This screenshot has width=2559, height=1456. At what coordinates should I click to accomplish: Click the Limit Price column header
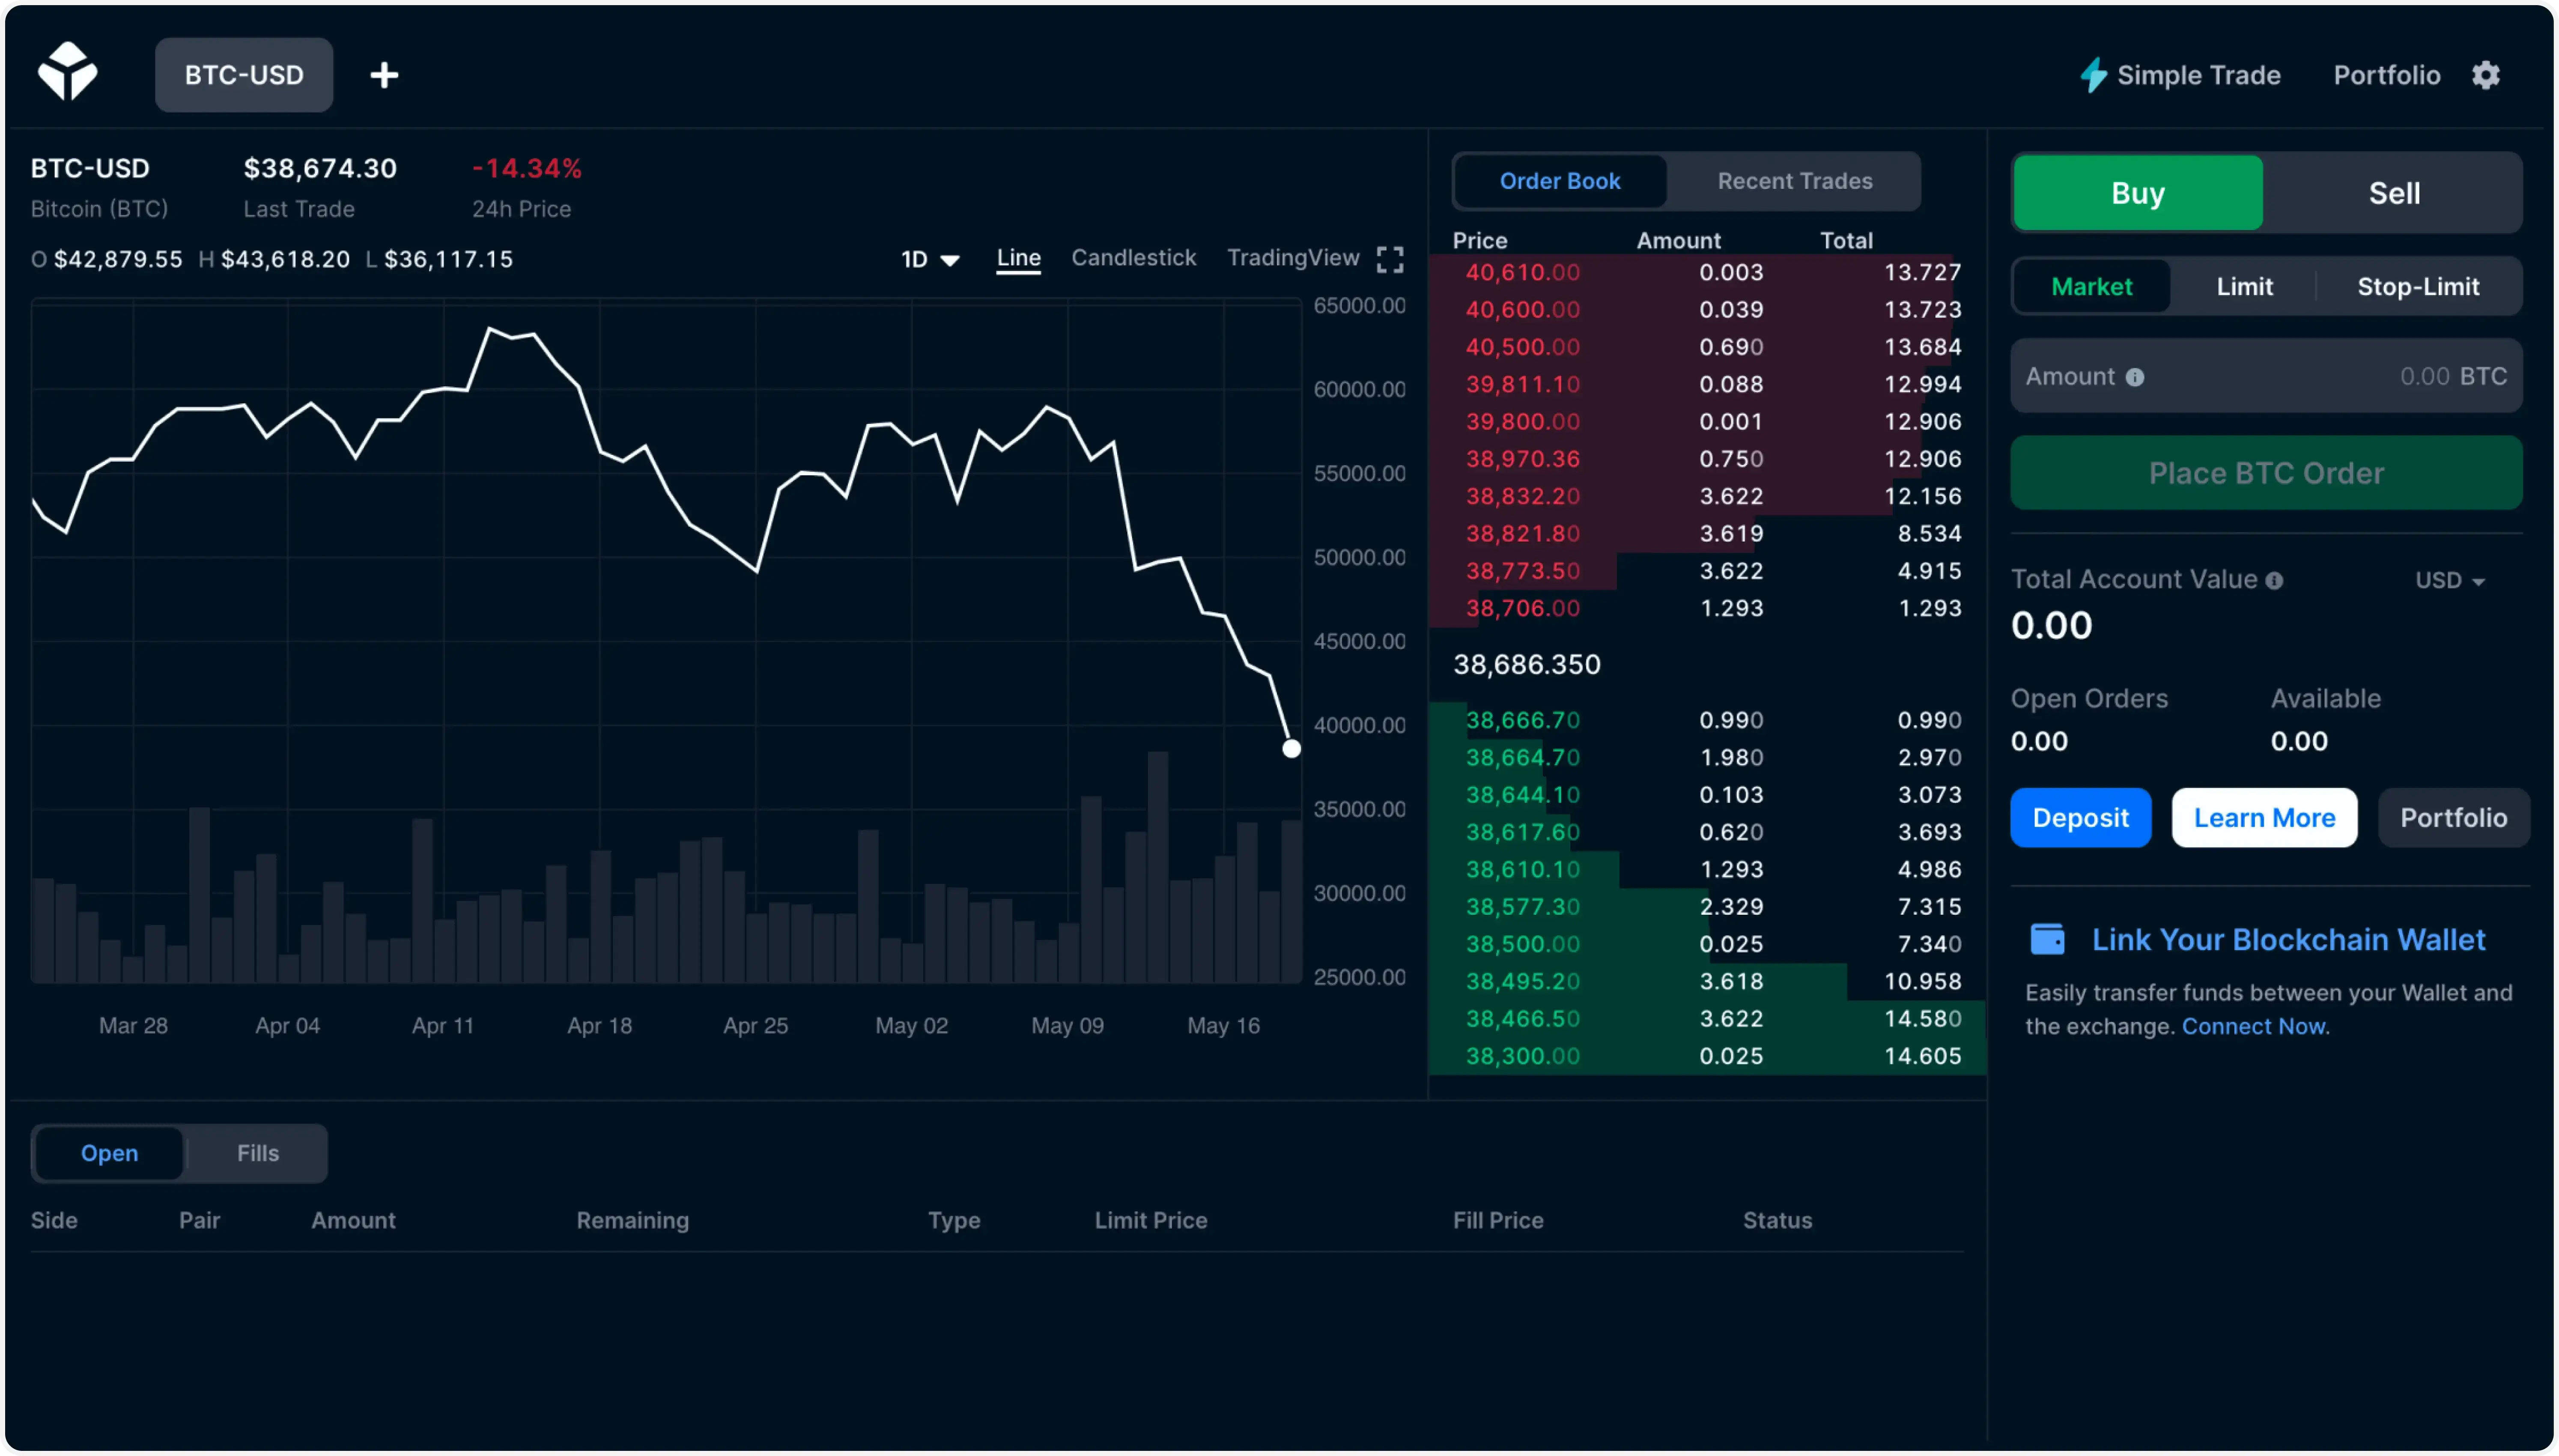1151,1220
